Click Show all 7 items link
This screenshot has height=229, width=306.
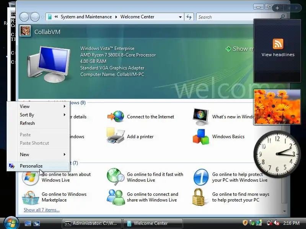pos(42,210)
